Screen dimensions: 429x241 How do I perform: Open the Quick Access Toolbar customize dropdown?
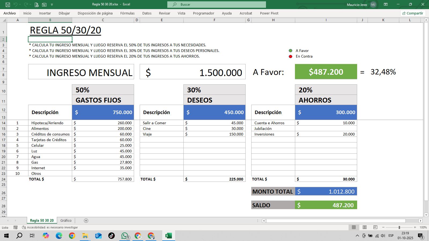pyautogui.click(x=52, y=4)
